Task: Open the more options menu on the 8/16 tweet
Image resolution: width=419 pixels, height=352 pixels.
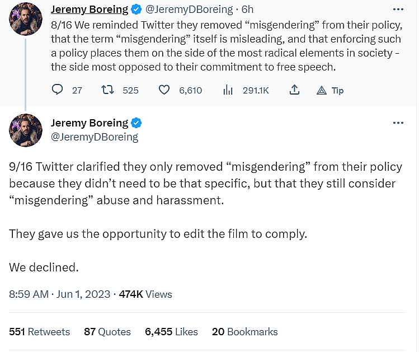Action: [x=398, y=10]
